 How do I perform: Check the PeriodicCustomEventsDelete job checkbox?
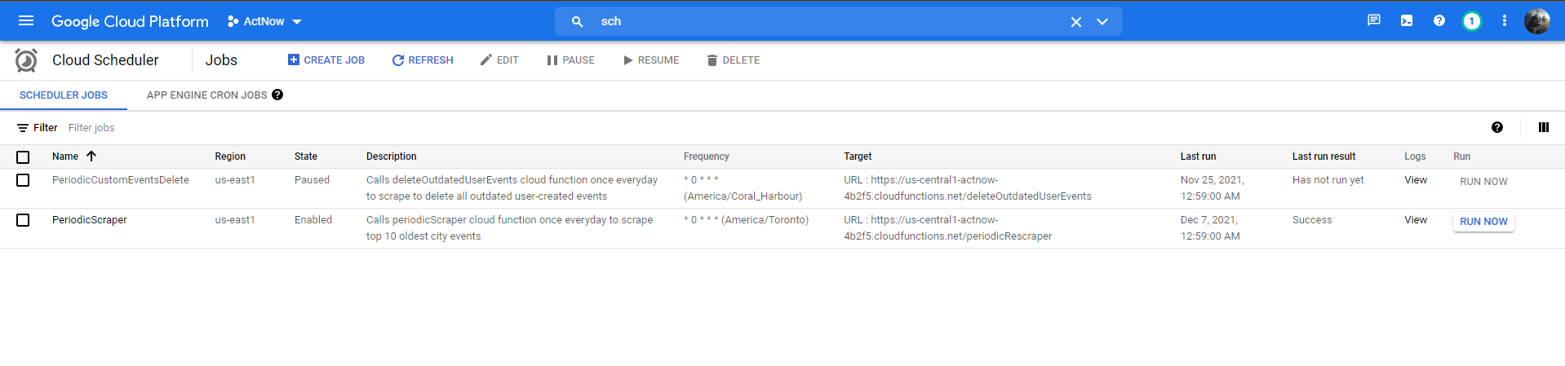point(23,180)
